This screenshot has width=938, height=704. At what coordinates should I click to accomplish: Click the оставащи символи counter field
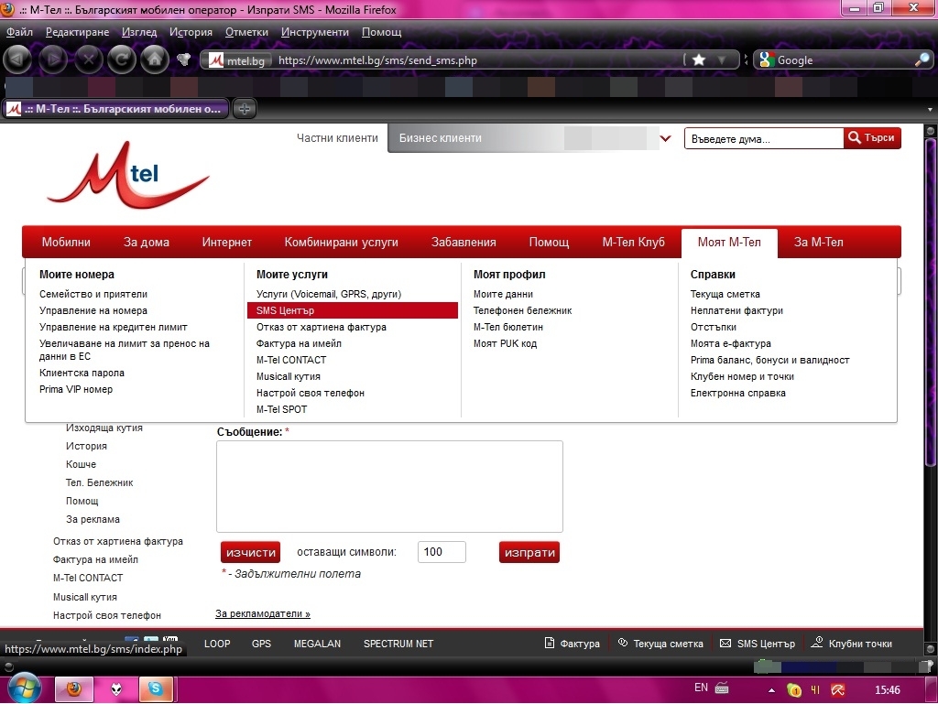click(x=442, y=552)
